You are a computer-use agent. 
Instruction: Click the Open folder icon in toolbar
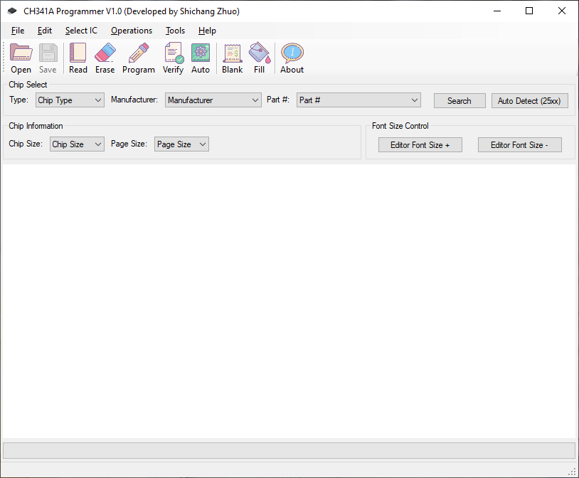[21, 53]
